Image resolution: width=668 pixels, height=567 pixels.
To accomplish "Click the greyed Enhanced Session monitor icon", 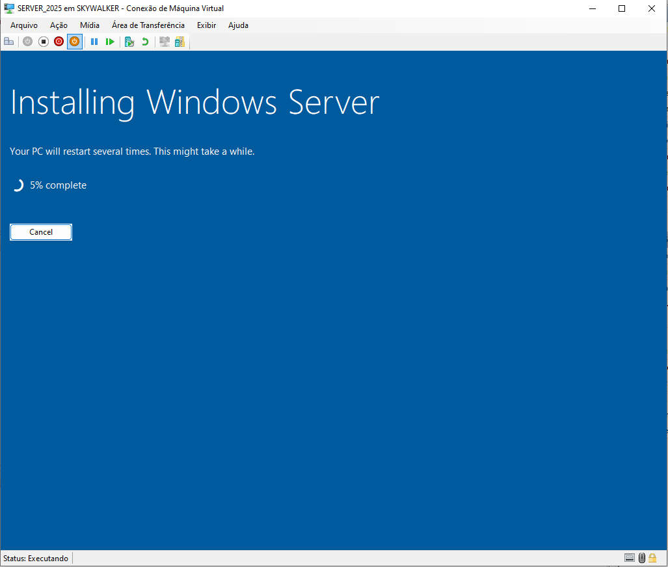I will click(165, 42).
